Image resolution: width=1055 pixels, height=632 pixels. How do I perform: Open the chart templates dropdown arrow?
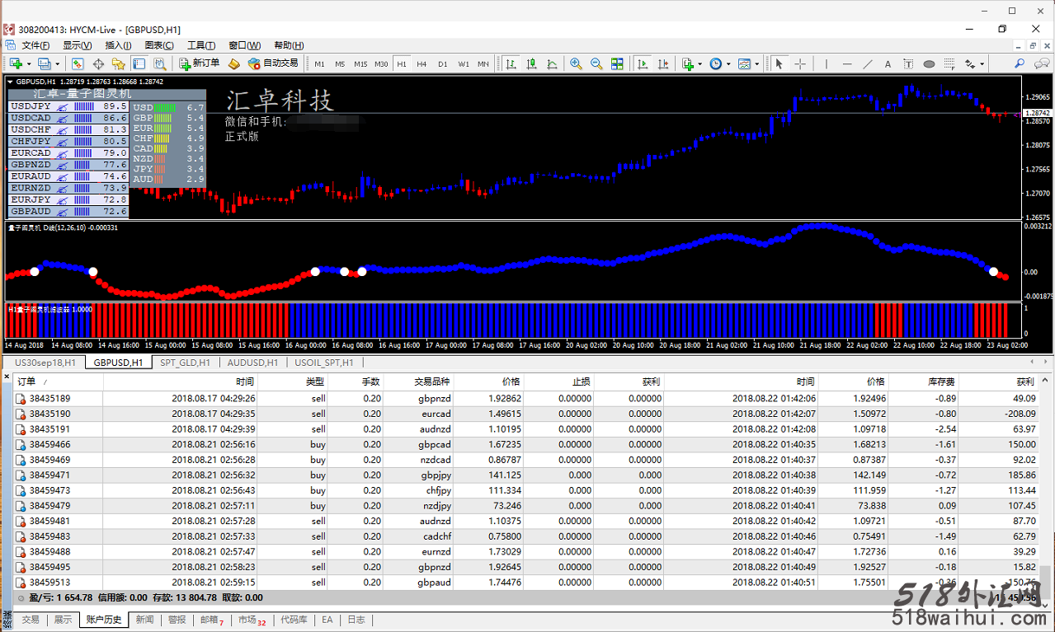point(757,63)
